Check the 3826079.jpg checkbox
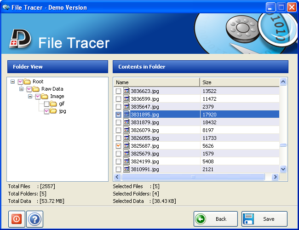This screenshot has width=299, height=230. point(118,130)
